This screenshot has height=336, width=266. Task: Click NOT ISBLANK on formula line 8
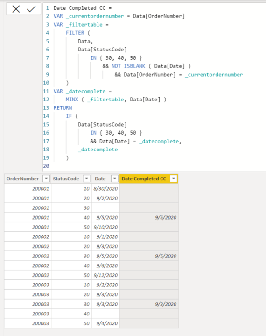point(128,66)
